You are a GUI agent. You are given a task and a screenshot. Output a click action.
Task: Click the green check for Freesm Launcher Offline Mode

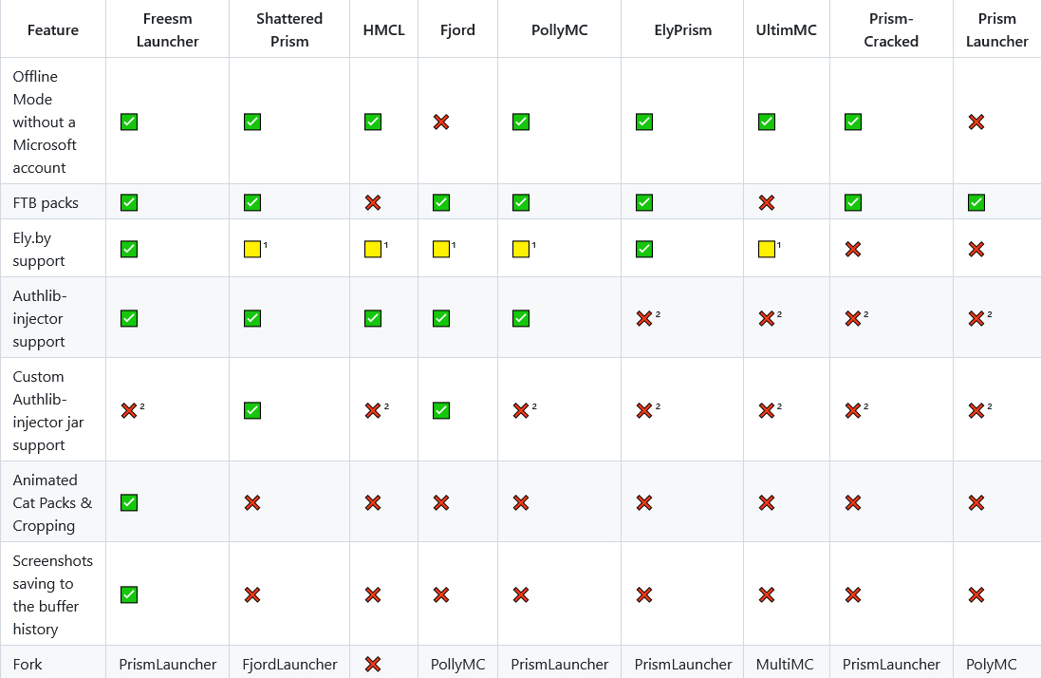coord(129,122)
